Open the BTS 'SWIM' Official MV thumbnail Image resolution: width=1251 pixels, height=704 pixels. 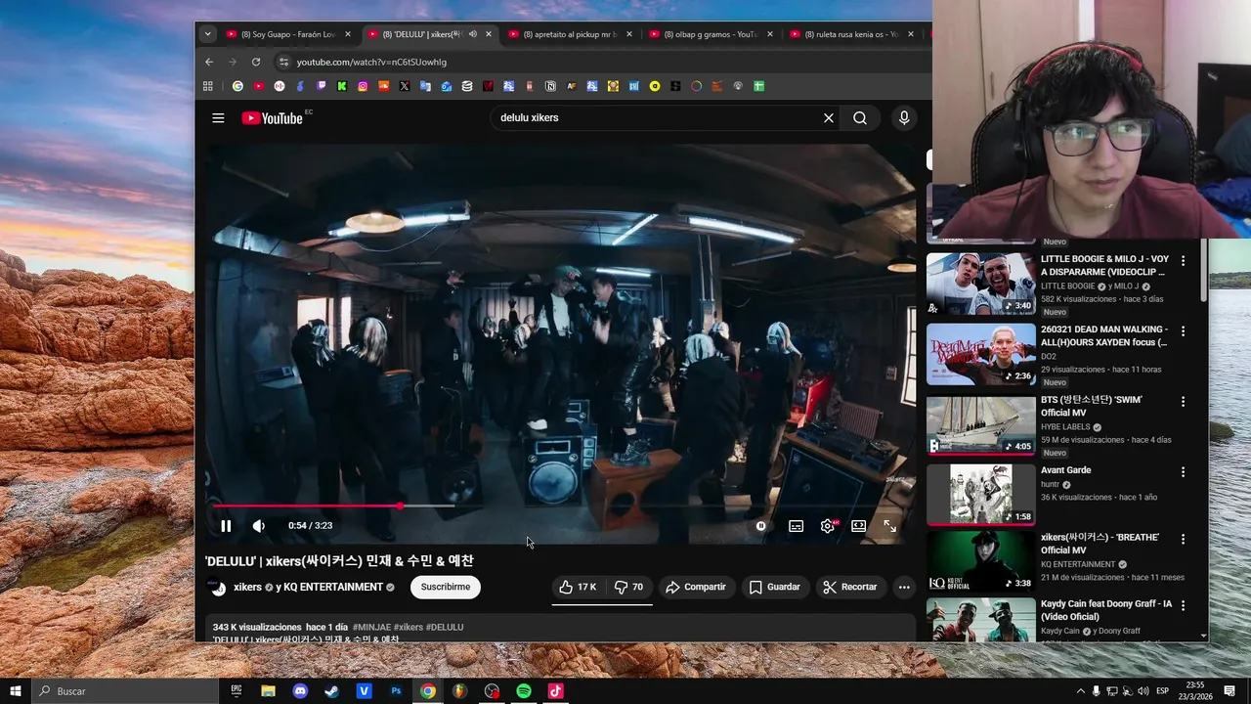[980, 425]
